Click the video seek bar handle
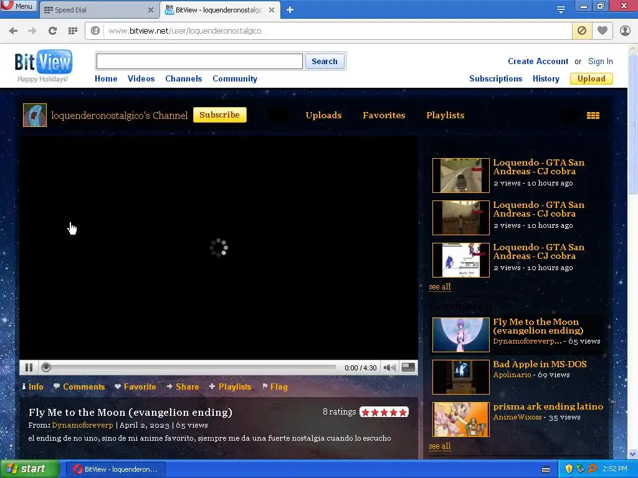Screen dimensions: 638x478 pos(46,367)
